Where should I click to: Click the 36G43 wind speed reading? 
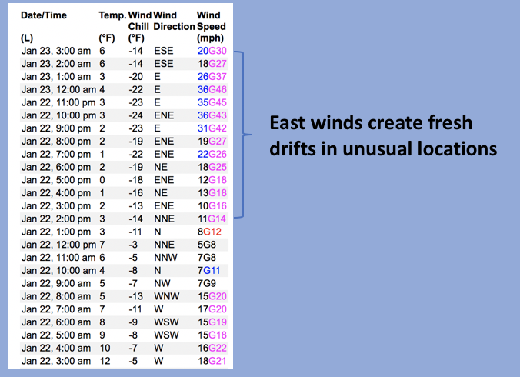click(212, 115)
